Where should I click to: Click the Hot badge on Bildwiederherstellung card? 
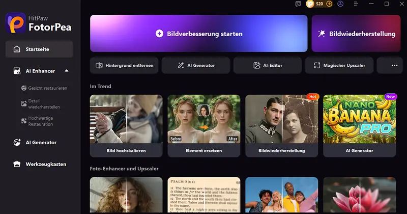tap(313, 96)
